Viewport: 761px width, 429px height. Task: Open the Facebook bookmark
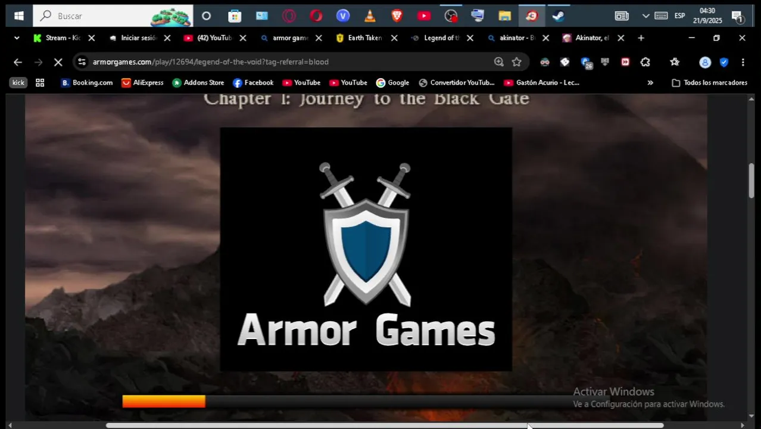253,83
